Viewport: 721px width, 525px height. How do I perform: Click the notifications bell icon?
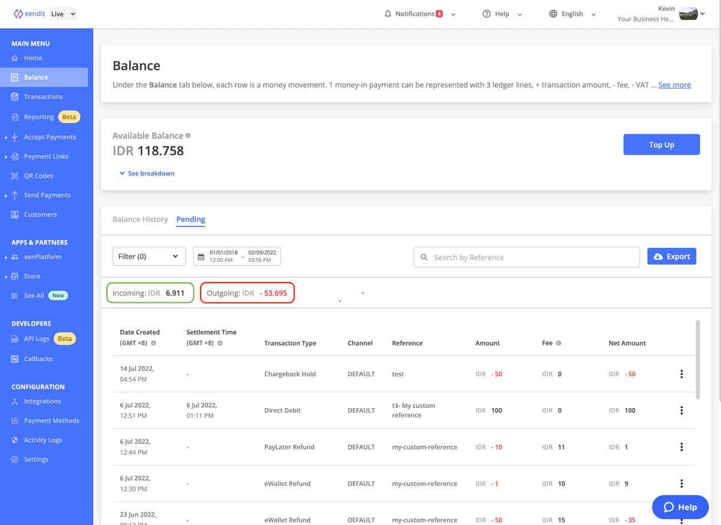pyautogui.click(x=388, y=14)
